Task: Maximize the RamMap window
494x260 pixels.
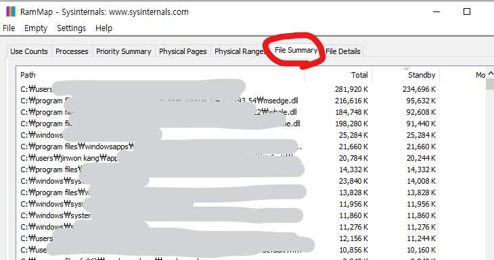Action: [x=467, y=12]
